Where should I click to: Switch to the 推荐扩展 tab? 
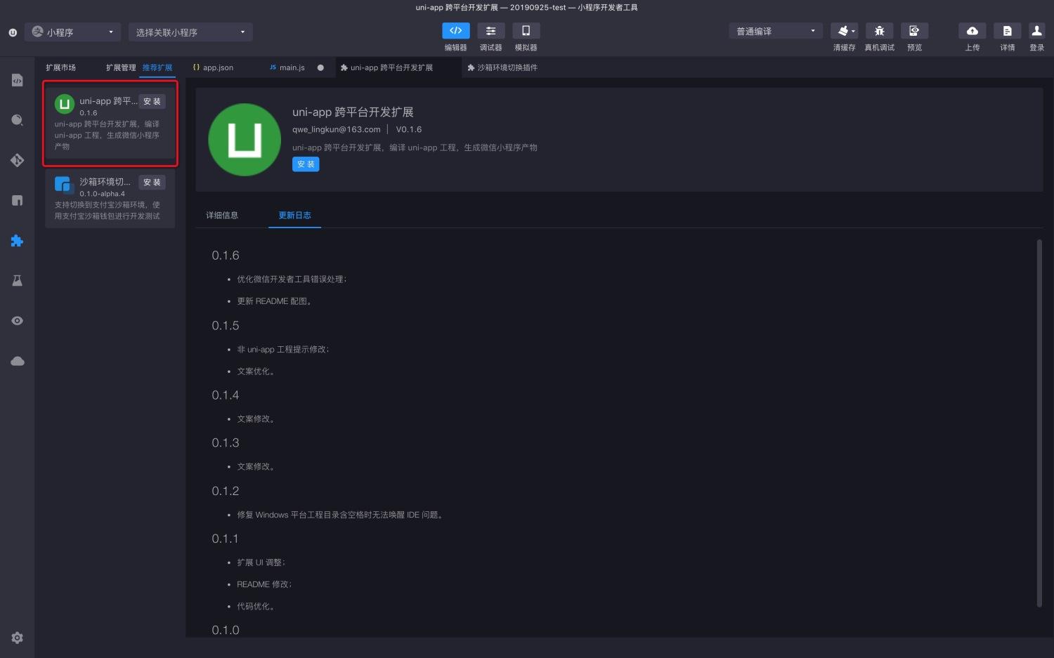(157, 67)
